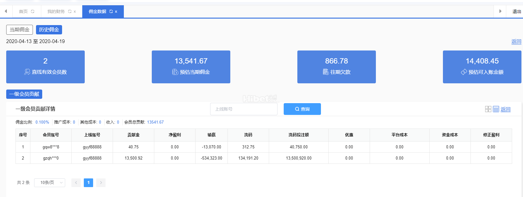Focus the 上线账号 input field
This screenshot has height=197, width=523.
244,109
